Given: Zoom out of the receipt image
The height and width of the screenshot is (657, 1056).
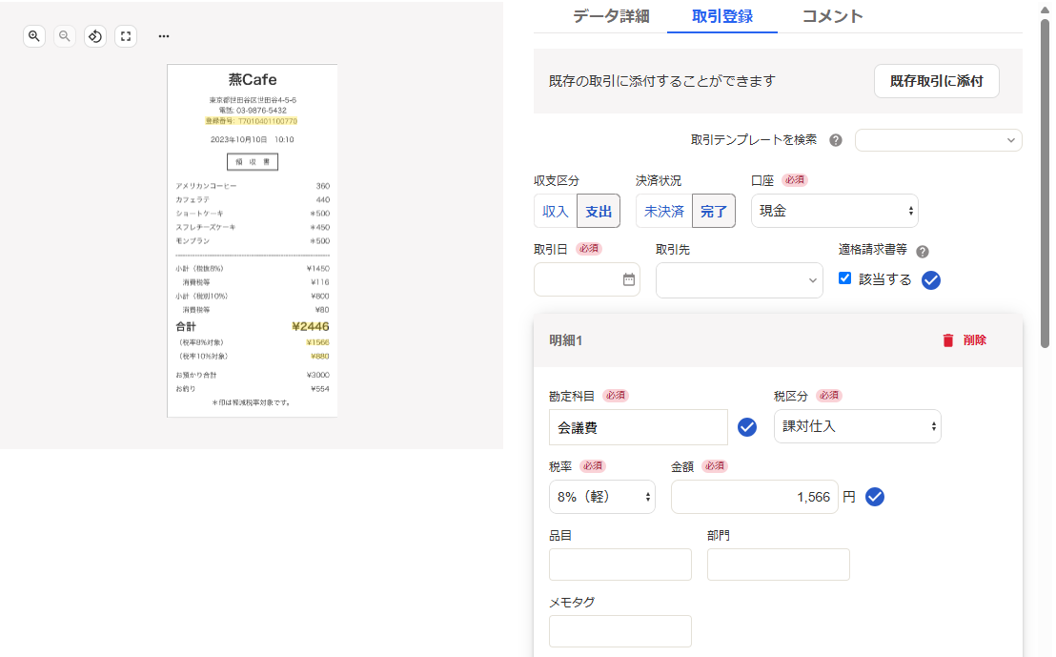Looking at the screenshot, I should (x=65, y=36).
